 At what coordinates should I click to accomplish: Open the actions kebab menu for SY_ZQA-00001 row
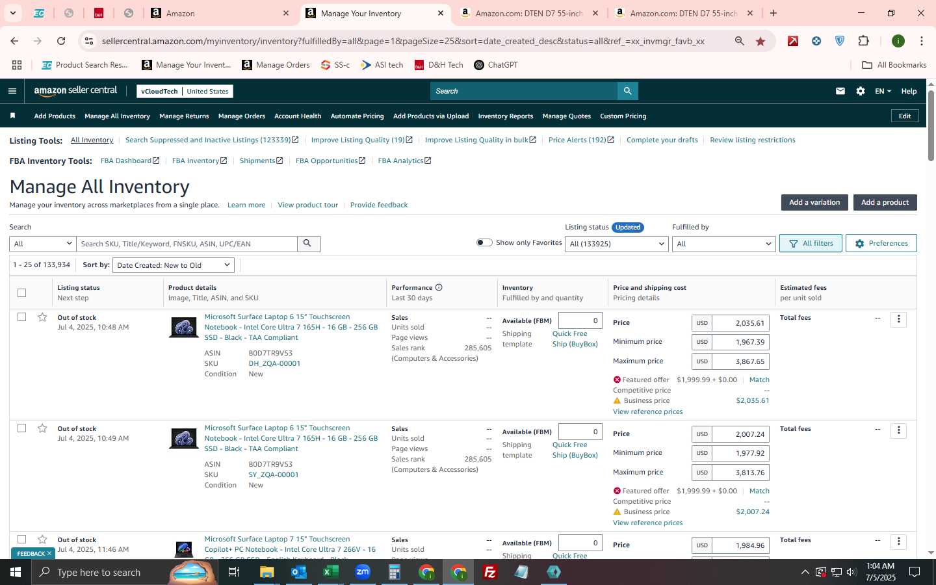pos(898,430)
